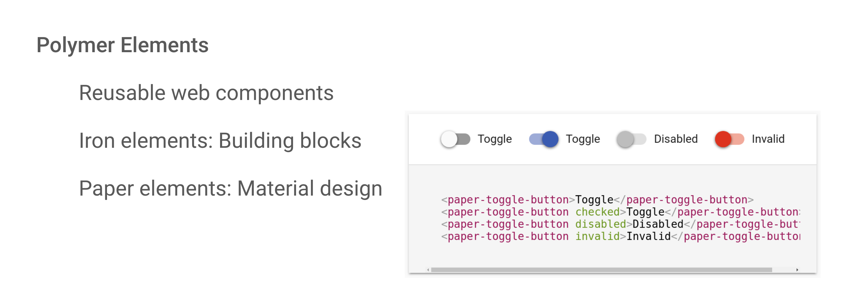848x305 pixels.
Task: Click the left scroll arrow in code panel
Action: coord(428,270)
